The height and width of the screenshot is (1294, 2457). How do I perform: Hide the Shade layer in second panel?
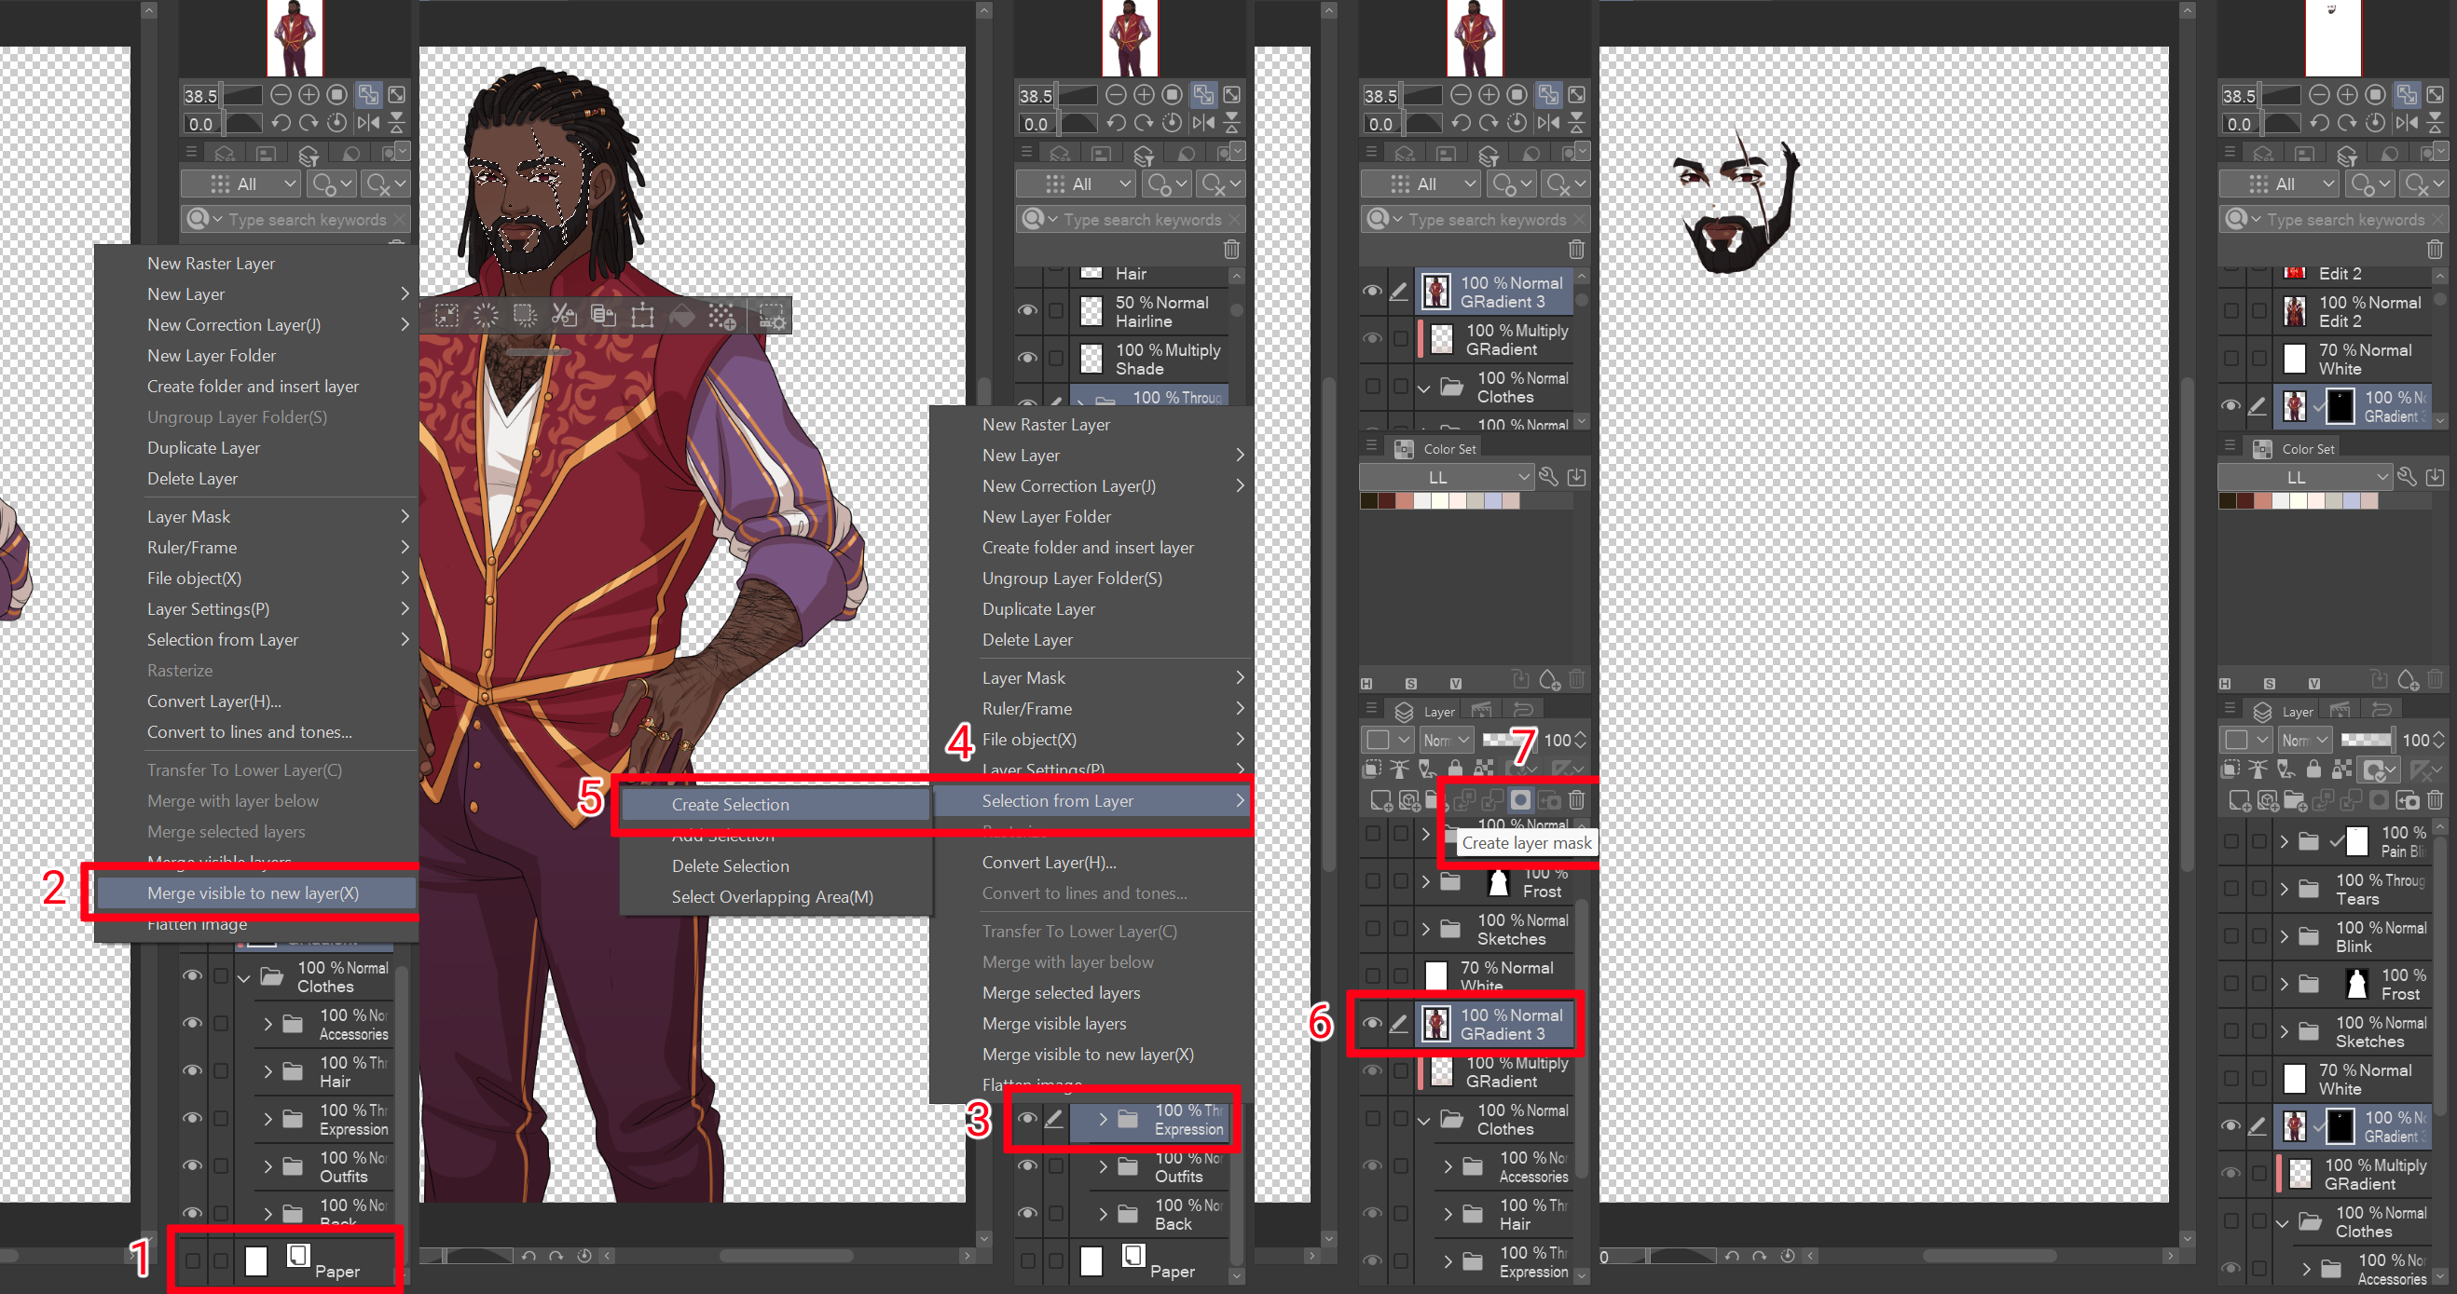[x=1028, y=359]
